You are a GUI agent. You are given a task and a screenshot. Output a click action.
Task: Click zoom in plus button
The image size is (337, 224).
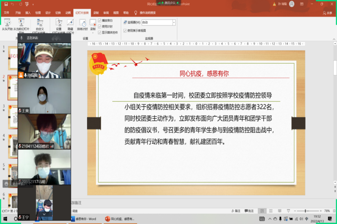pyautogui.click(x=320, y=211)
